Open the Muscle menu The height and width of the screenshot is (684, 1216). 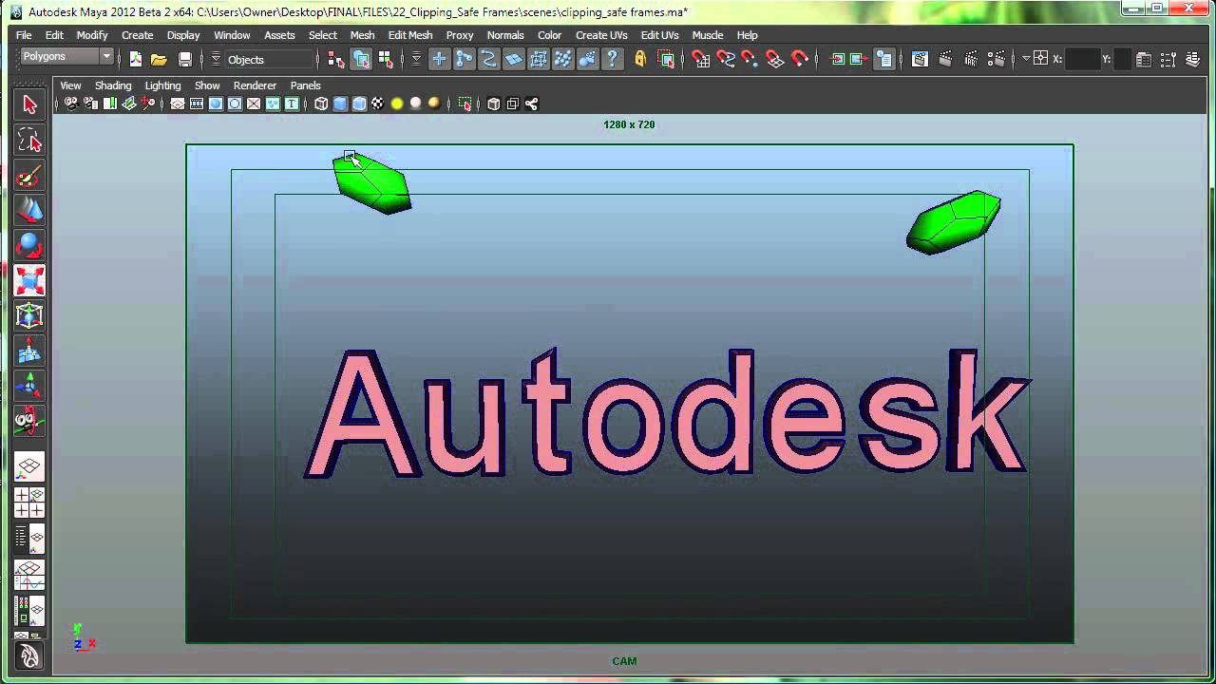(x=708, y=35)
